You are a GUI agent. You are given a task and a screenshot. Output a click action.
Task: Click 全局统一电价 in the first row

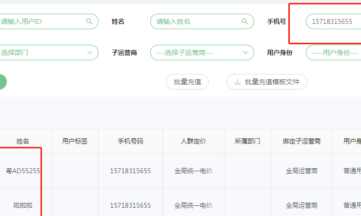coord(193,171)
